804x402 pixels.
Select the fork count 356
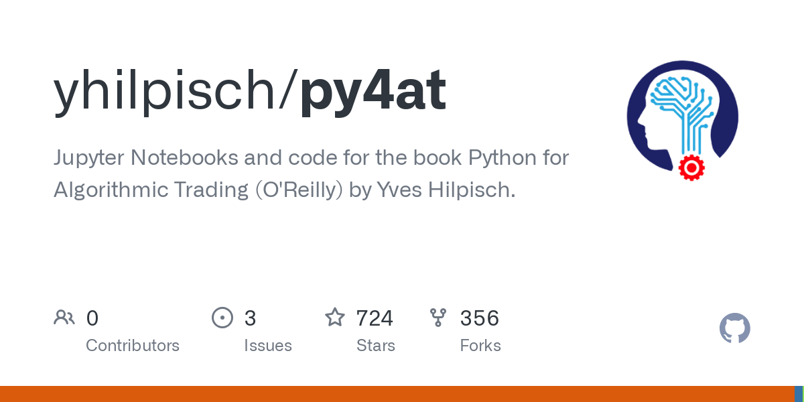pyautogui.click(x=480, y=318)
